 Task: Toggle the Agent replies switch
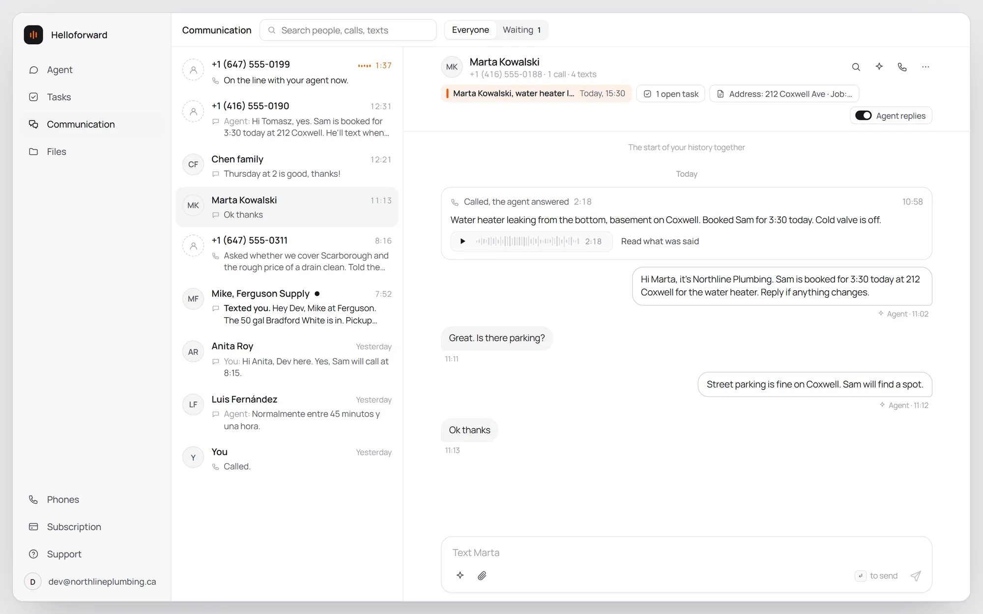(x=863, y=115)
